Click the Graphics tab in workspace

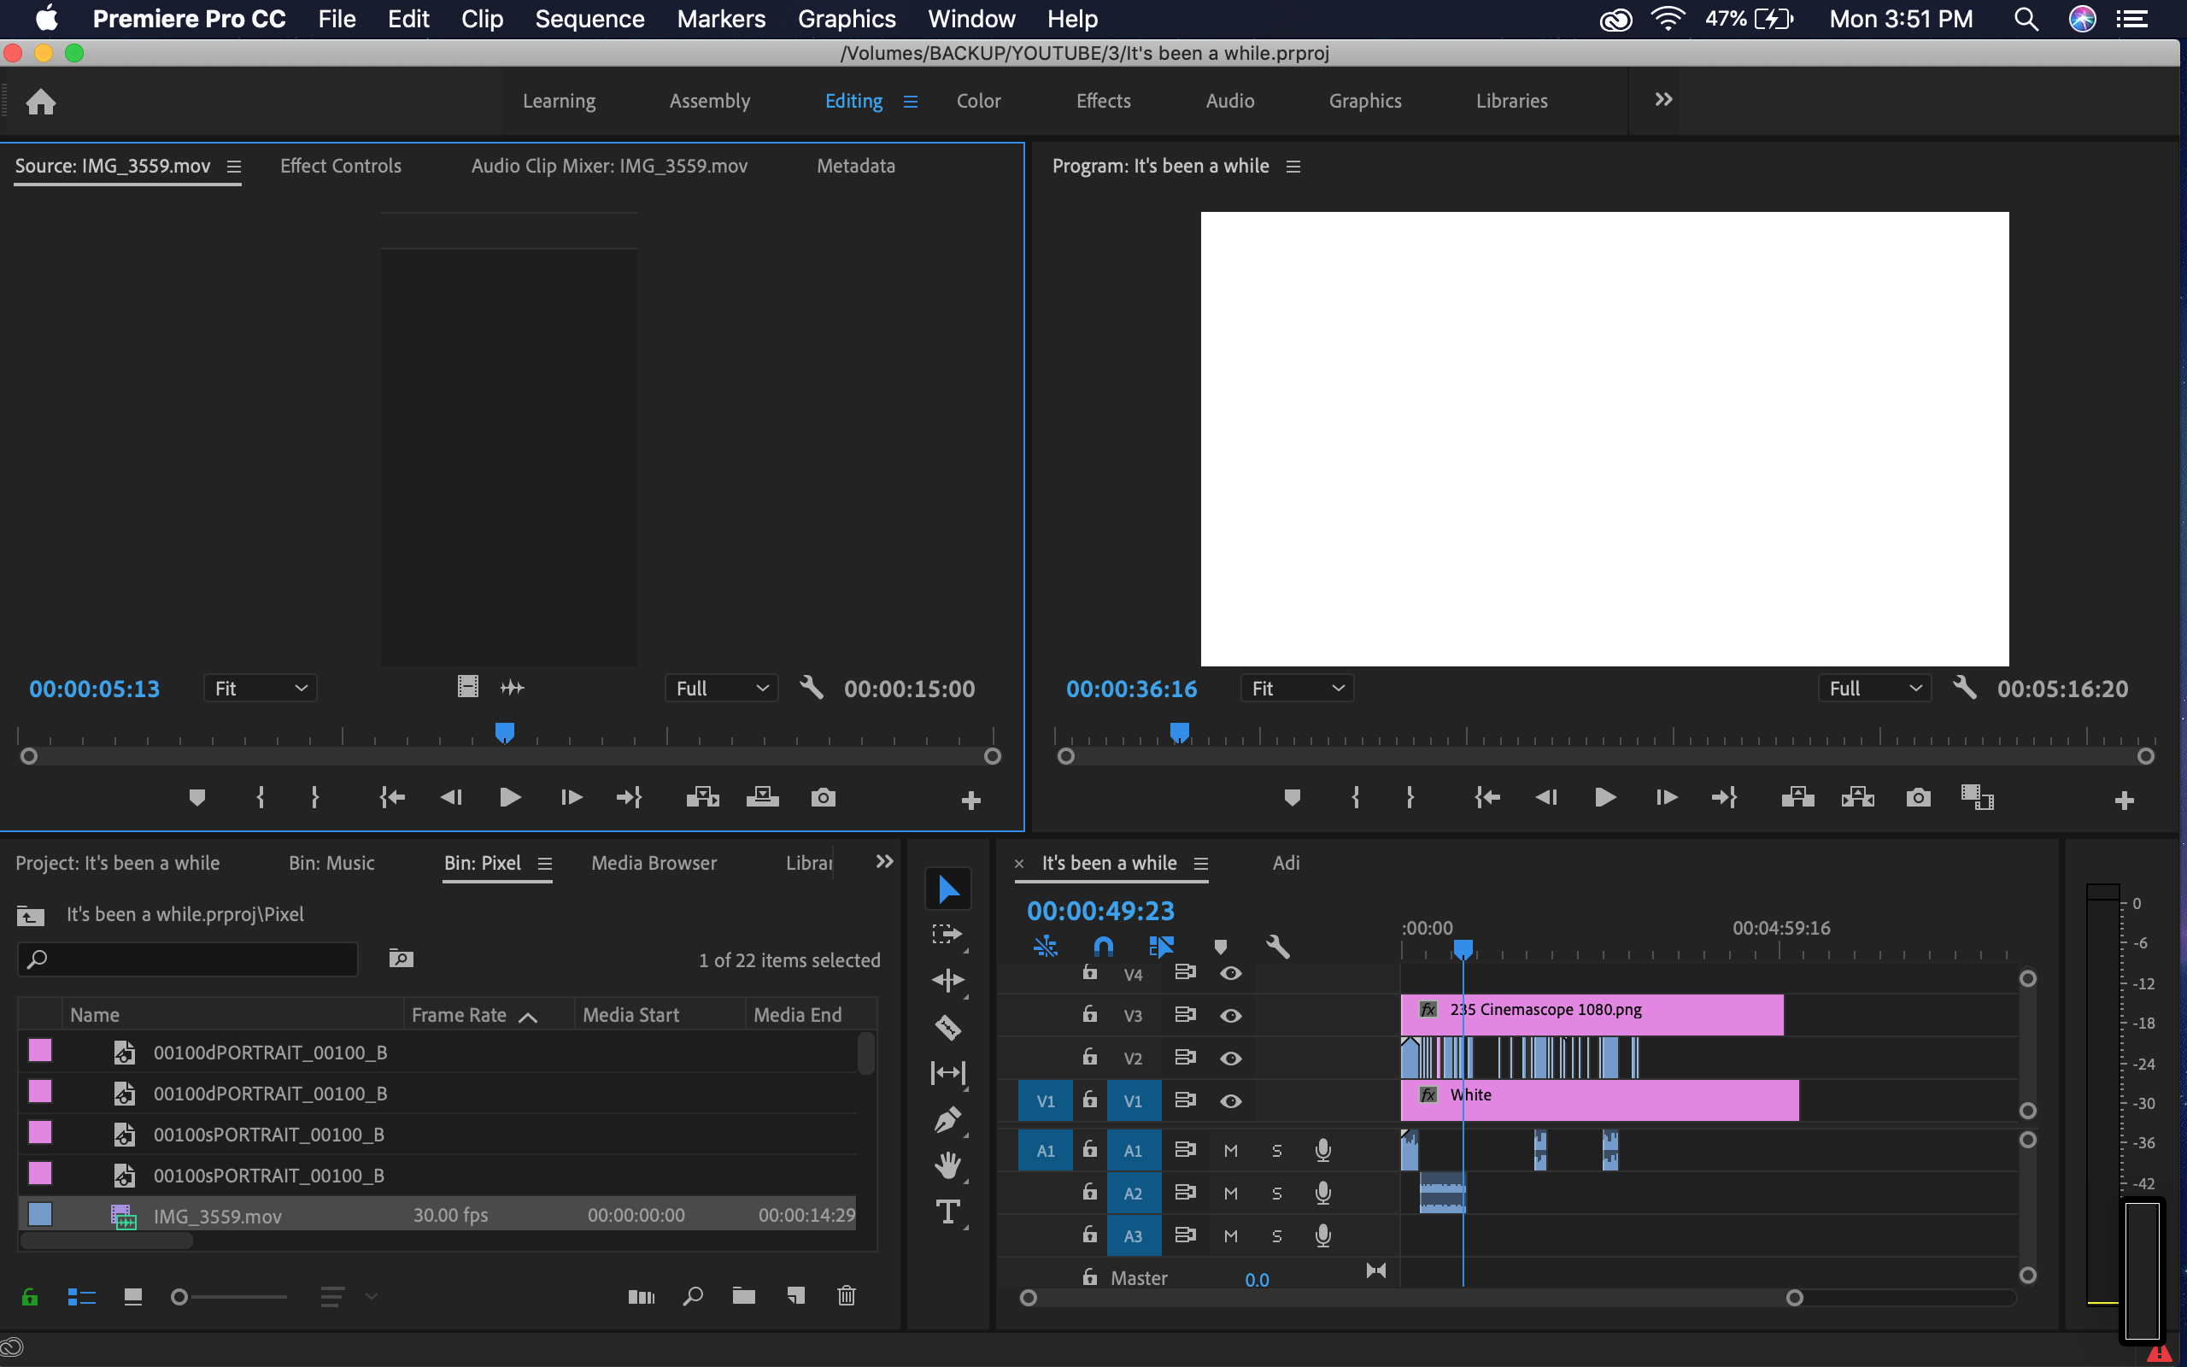pos(1363,99)
